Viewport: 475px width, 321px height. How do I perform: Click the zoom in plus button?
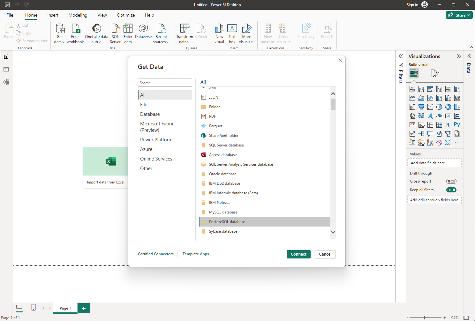(445, 318)
